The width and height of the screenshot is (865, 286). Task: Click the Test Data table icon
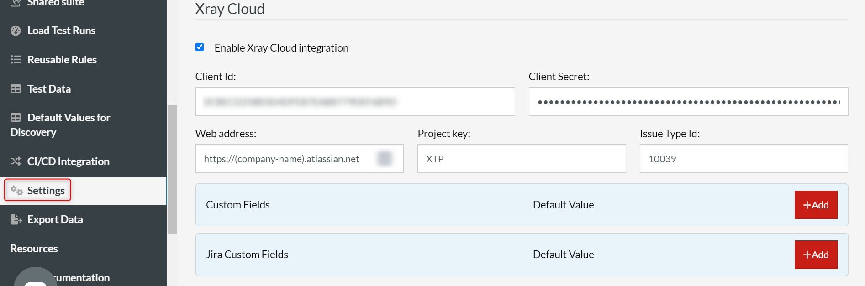pos(16,89)
